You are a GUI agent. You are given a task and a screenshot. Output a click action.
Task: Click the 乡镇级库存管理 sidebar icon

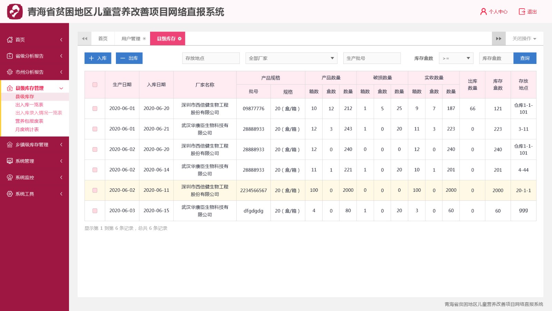(10, 144)
